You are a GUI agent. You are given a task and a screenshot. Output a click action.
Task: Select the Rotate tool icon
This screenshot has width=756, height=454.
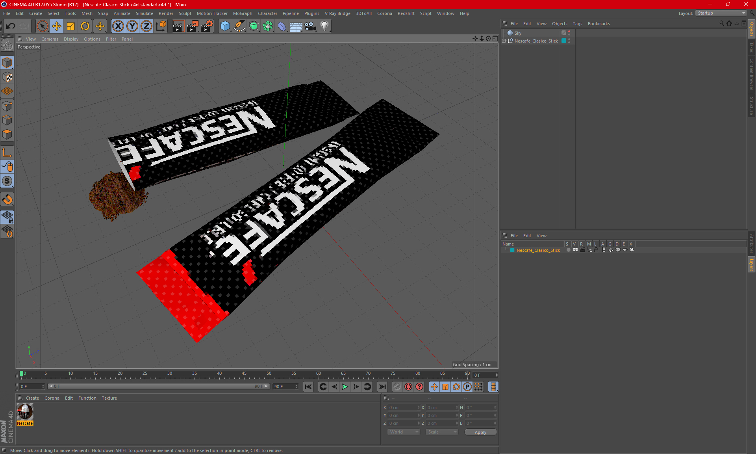pos(84,26)
